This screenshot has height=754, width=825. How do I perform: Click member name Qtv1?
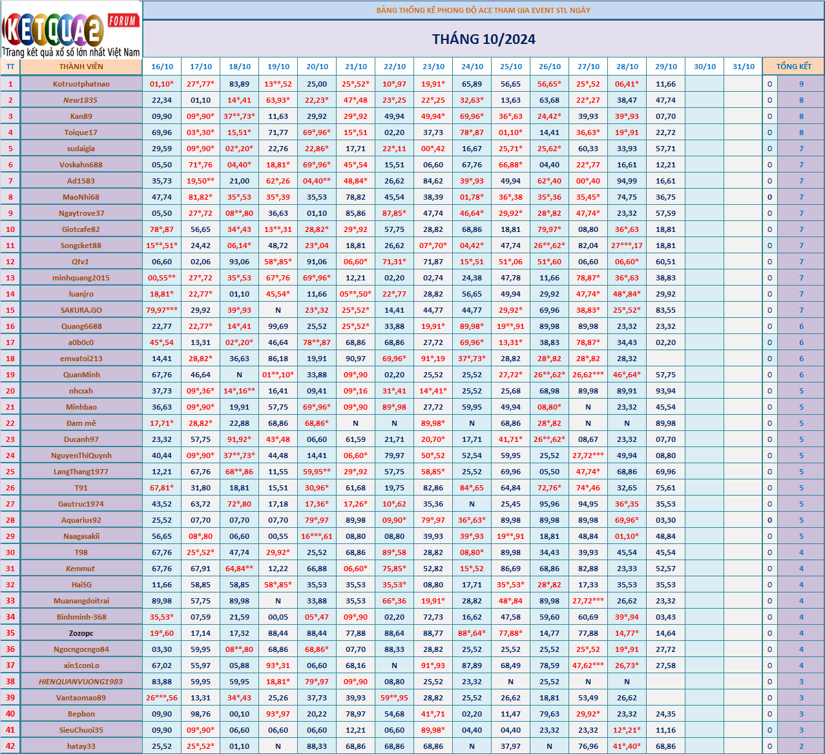coord(81,262)
